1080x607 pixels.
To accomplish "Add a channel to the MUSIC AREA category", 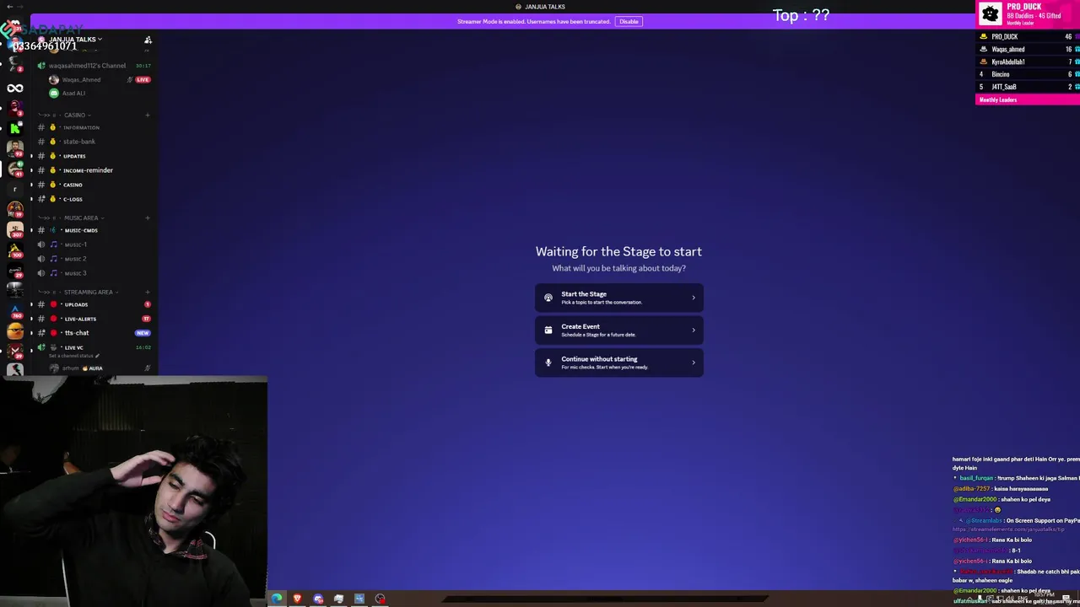I will (x=148, y=218).
